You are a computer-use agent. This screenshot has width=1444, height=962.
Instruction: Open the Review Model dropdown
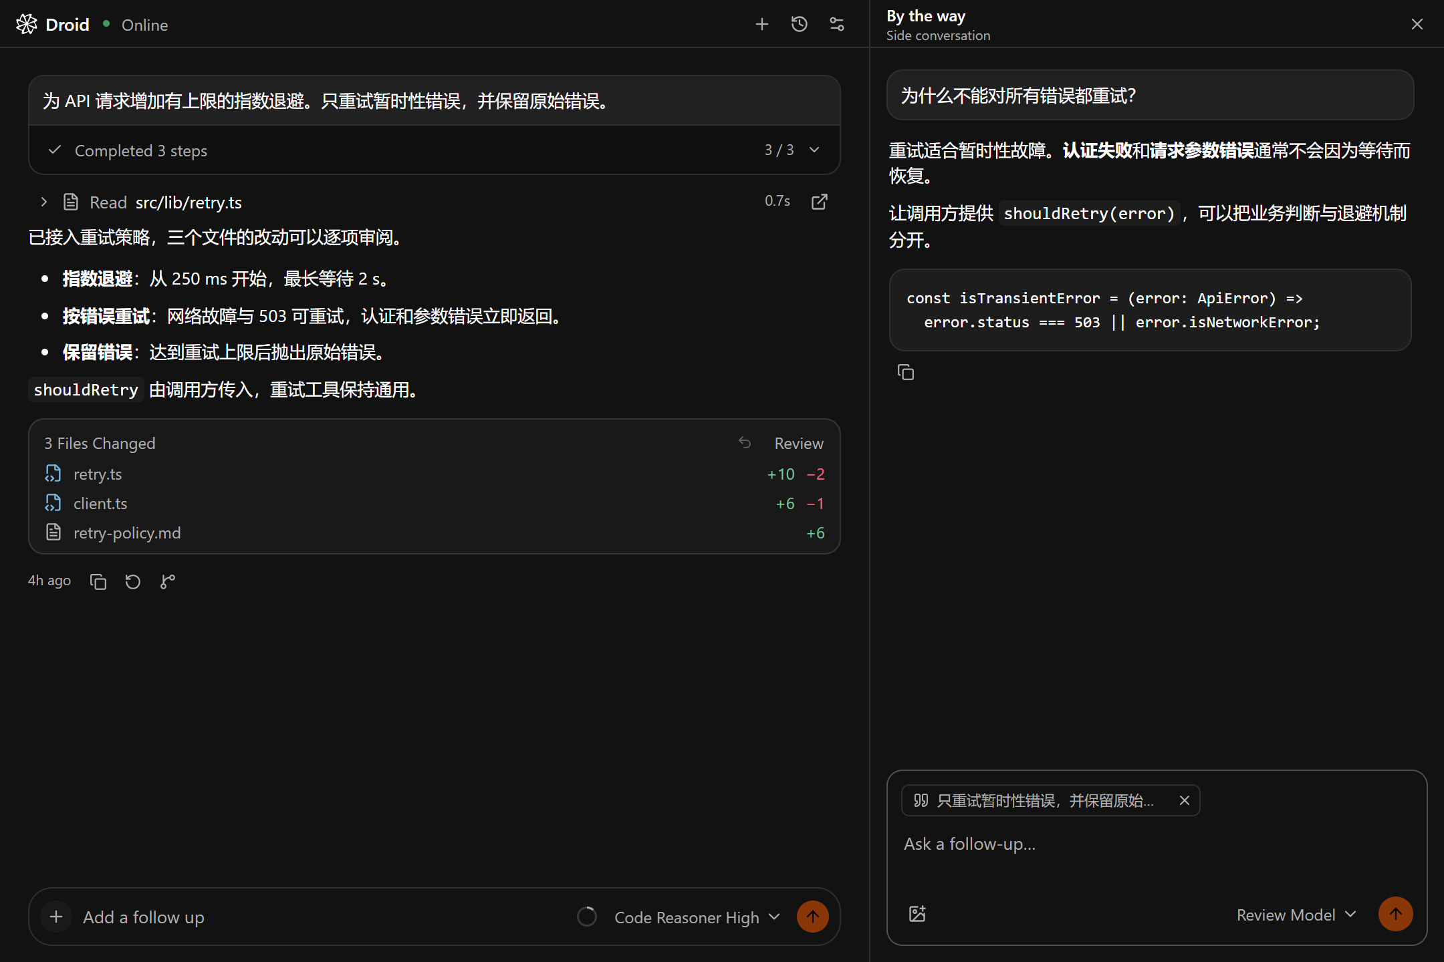(x=1297, y=915)
